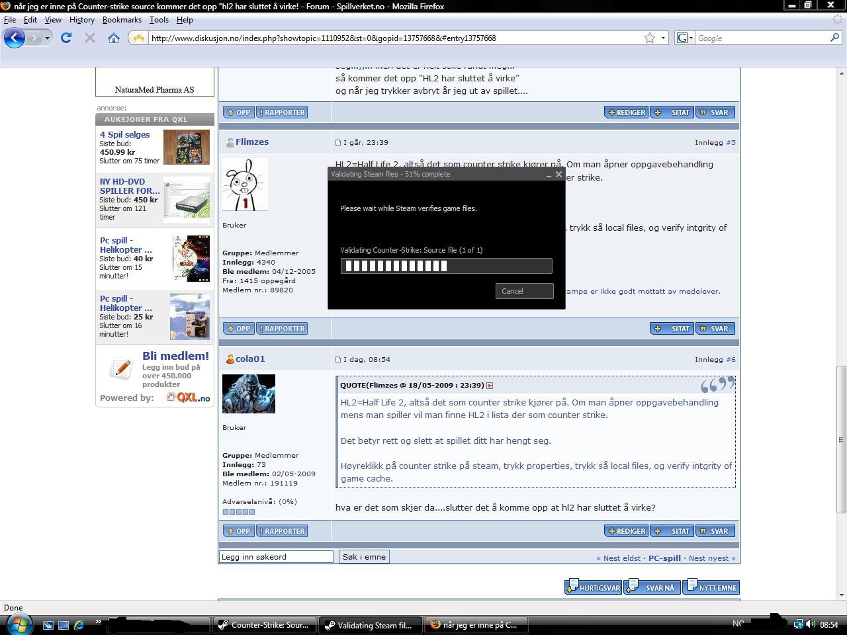Click SITAT button in Flimzes post

click(672, 329)
